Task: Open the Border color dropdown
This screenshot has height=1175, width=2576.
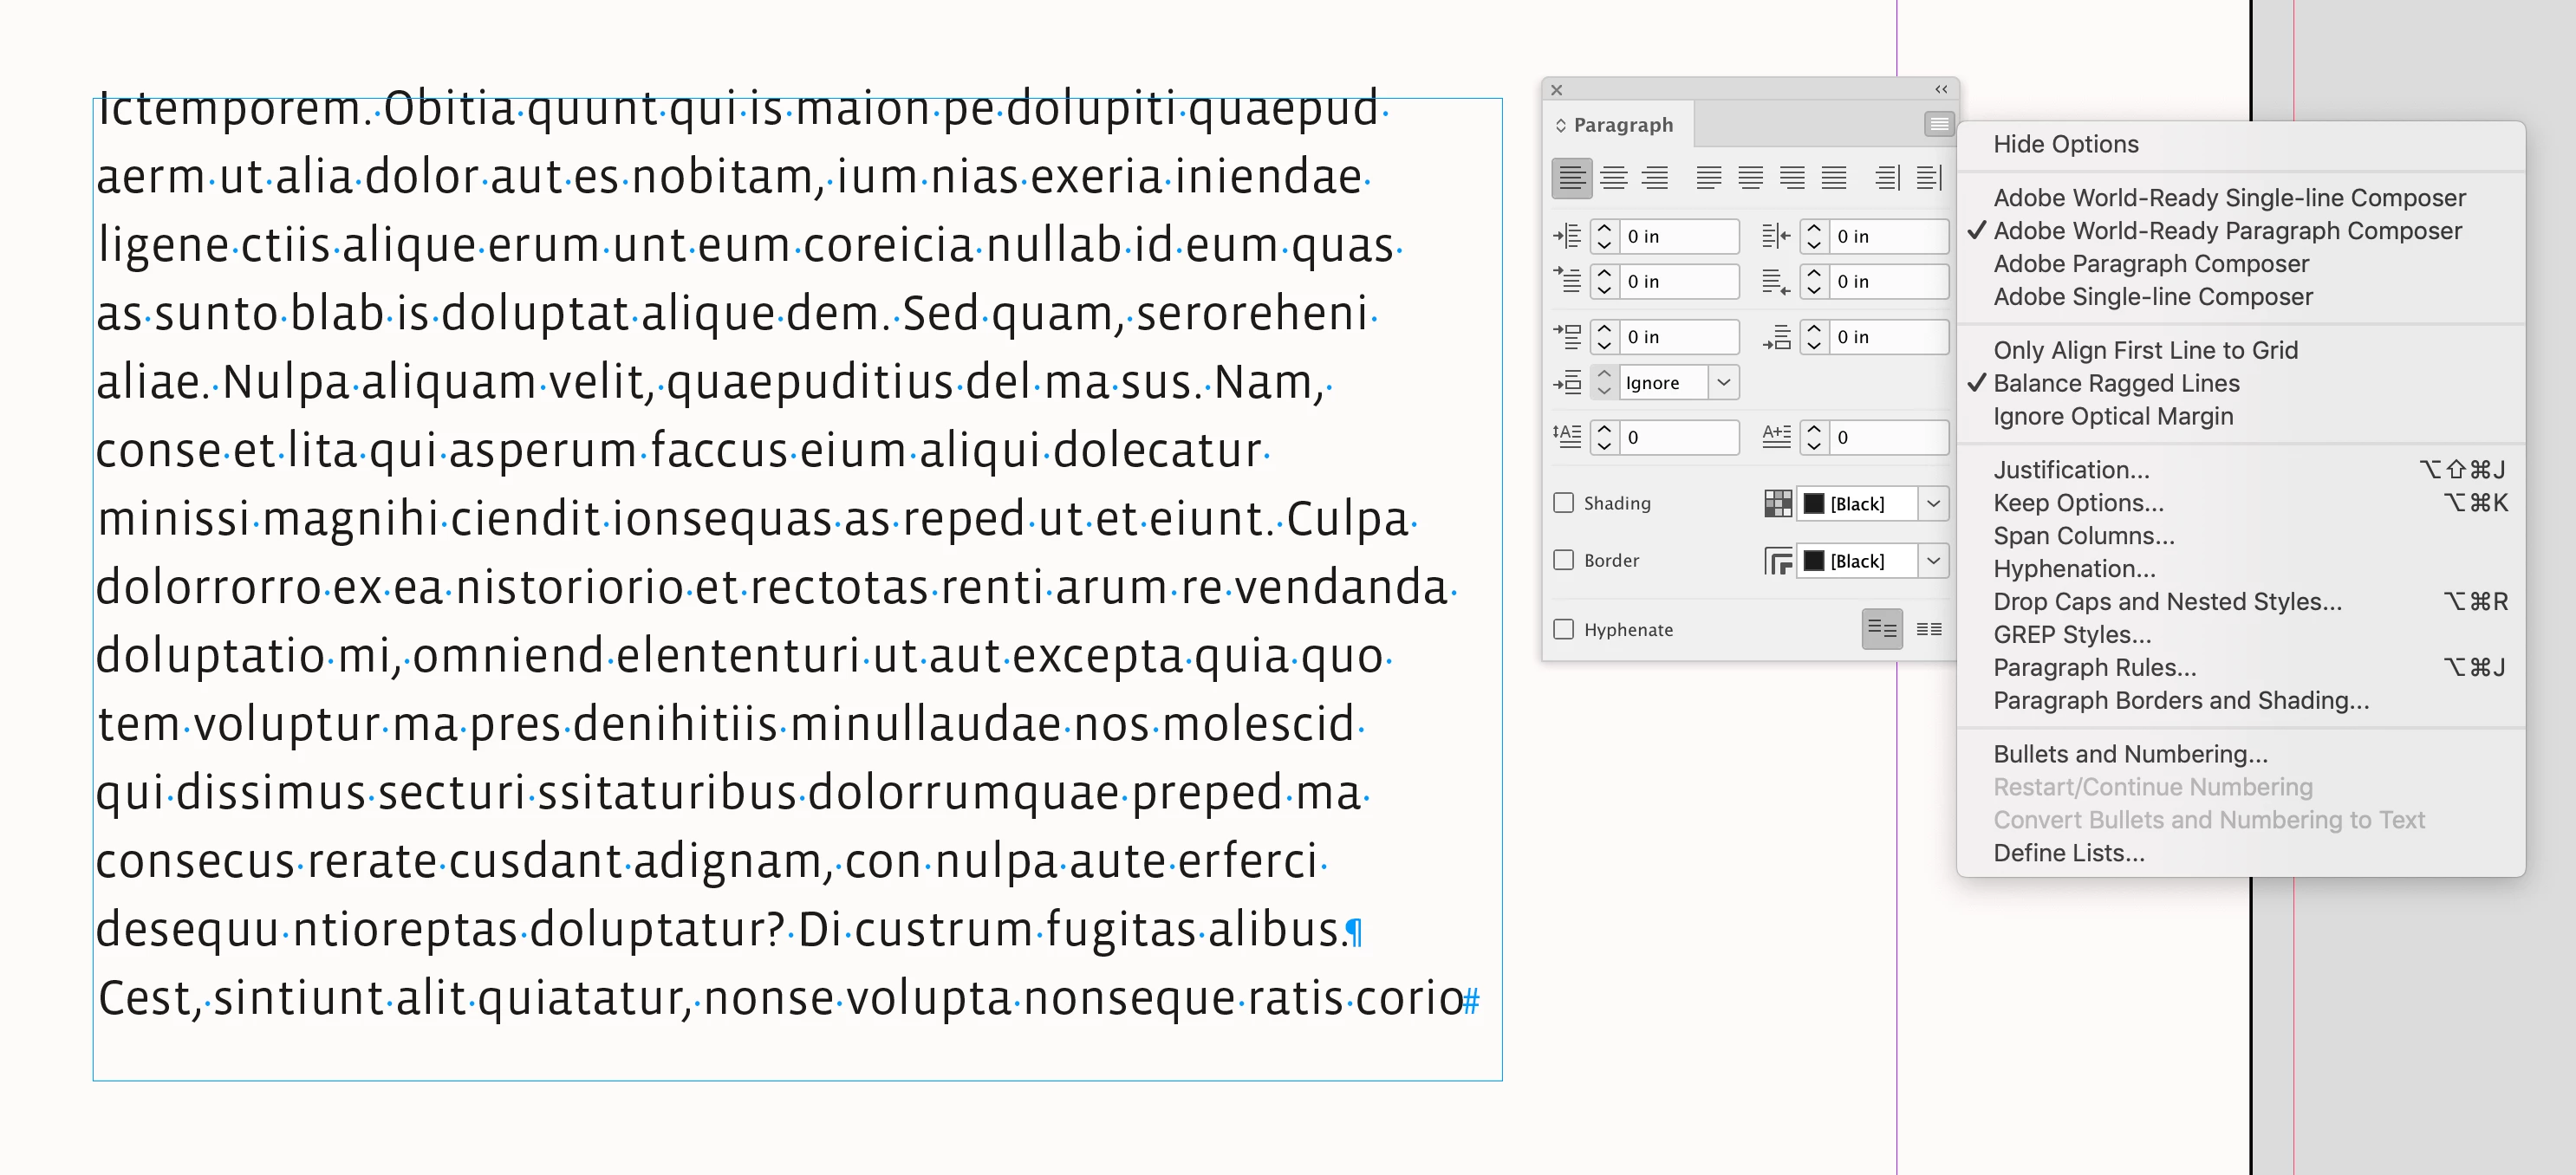Action: pos(1933,560)
